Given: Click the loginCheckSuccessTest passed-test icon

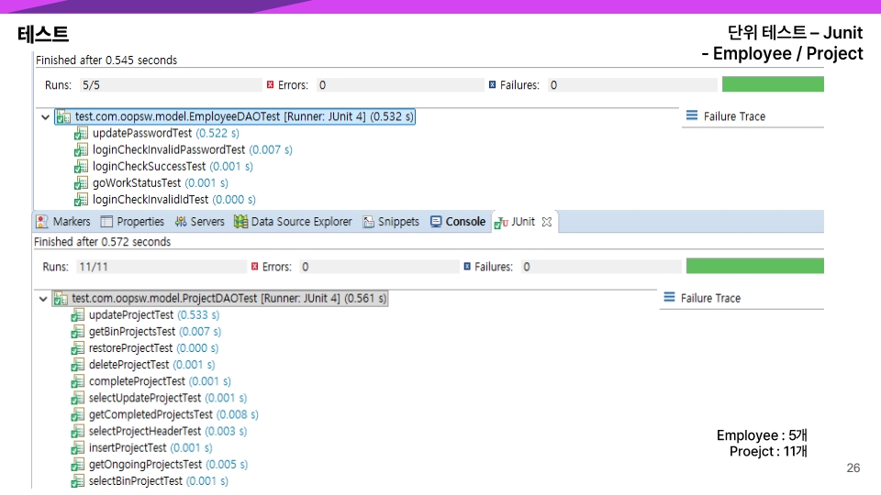Looking at the screenshot, I should pyautogui.click(x=81, y=167).
